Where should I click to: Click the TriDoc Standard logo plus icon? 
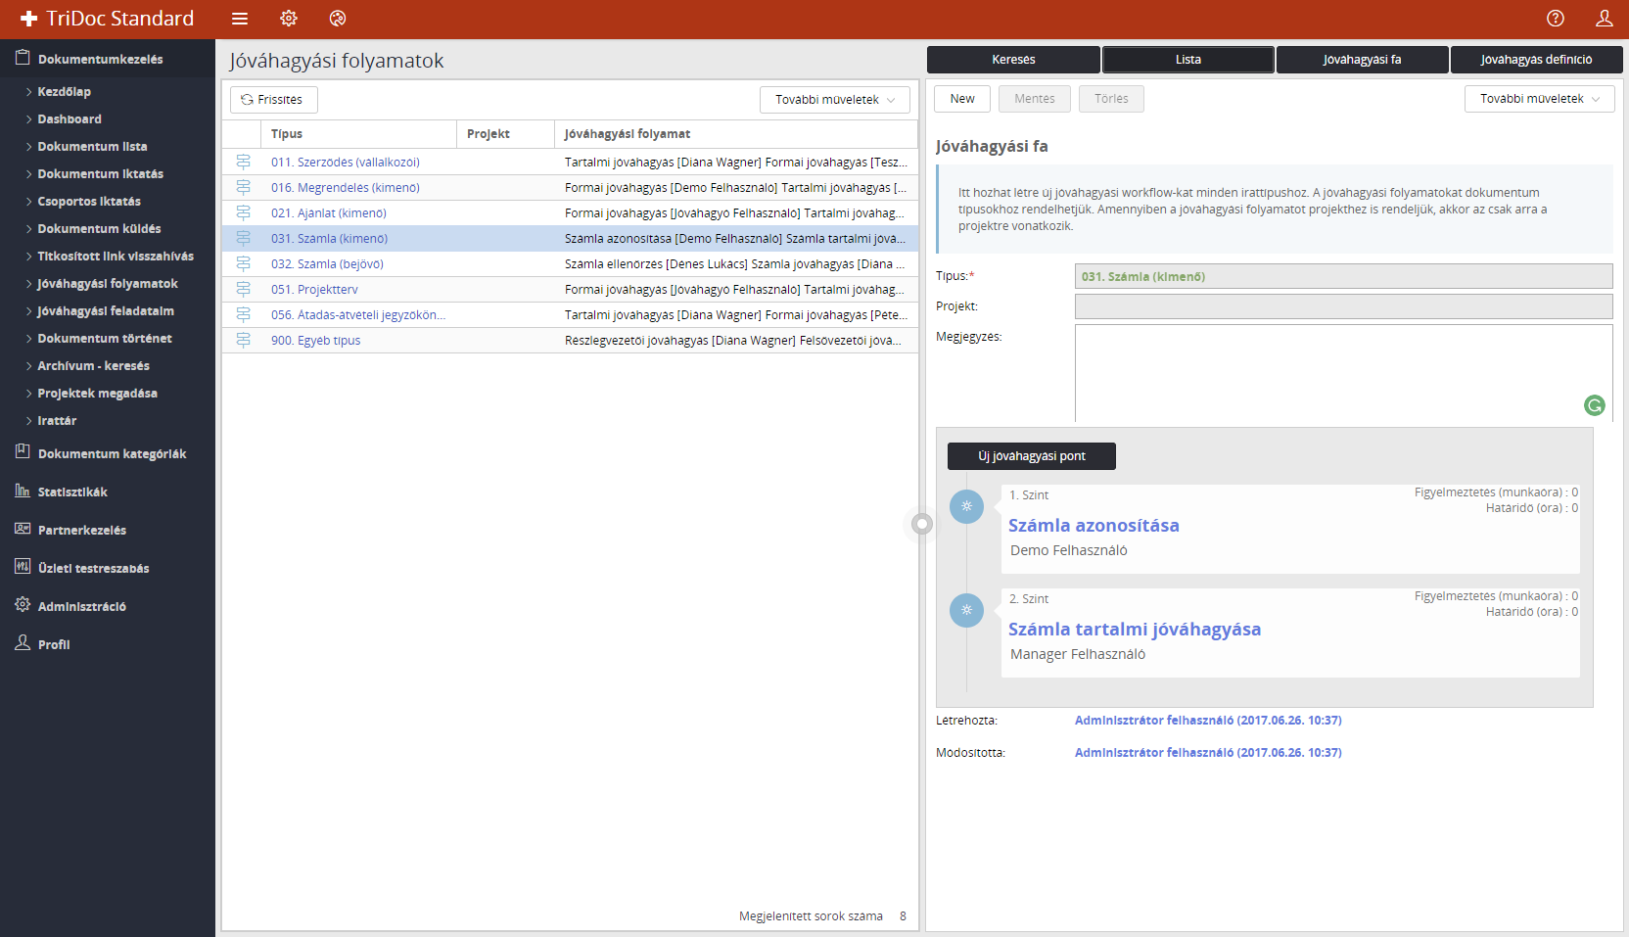(x=29, y=19)
